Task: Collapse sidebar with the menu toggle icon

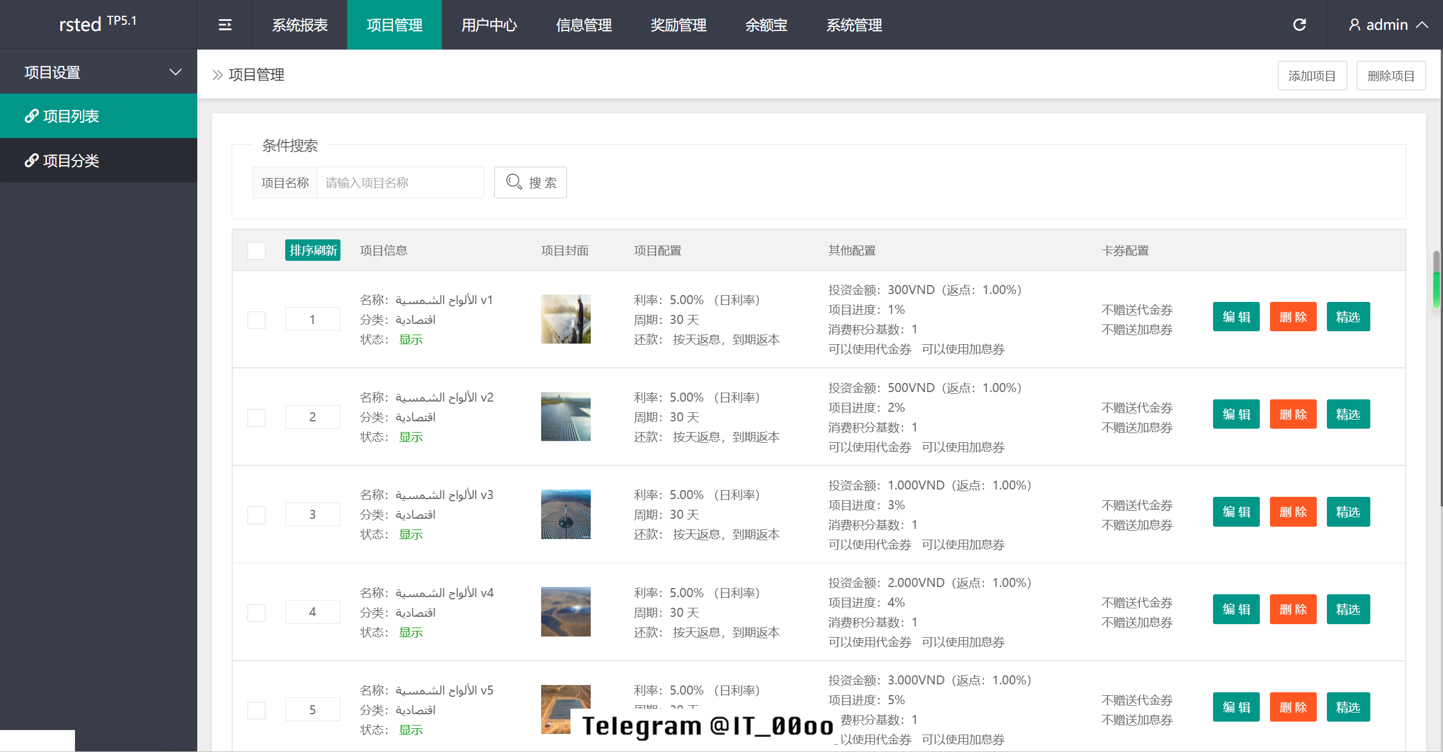Action: coord(225,25)
